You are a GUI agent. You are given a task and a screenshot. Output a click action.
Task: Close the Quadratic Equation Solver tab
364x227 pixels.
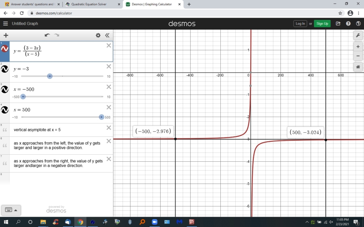click(x=119, y=4)
